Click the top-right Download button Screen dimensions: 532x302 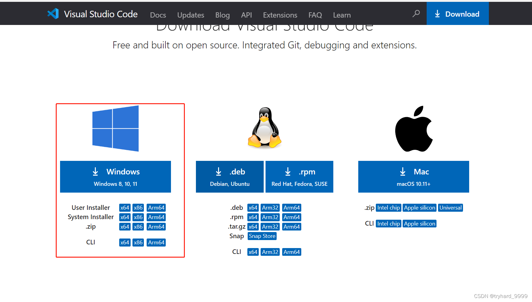(x=457, y=13)
